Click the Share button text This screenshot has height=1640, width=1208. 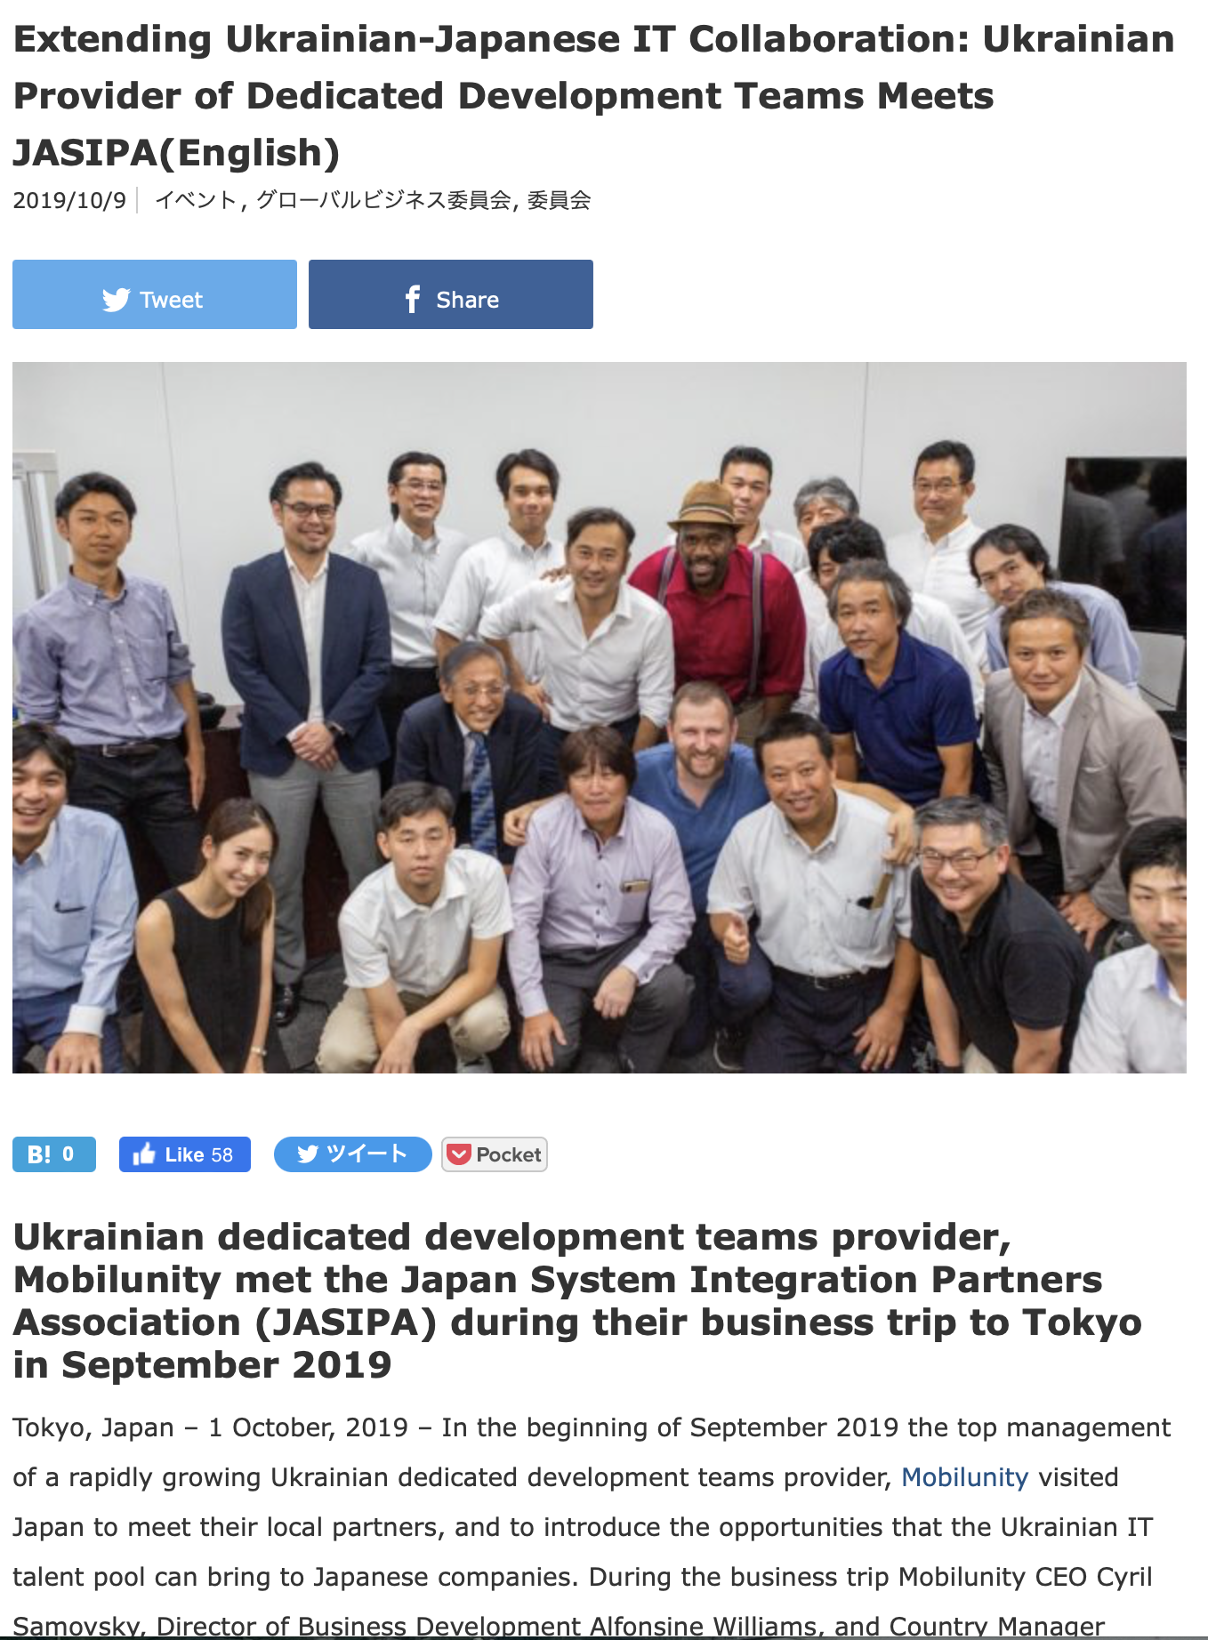[467, 300]
